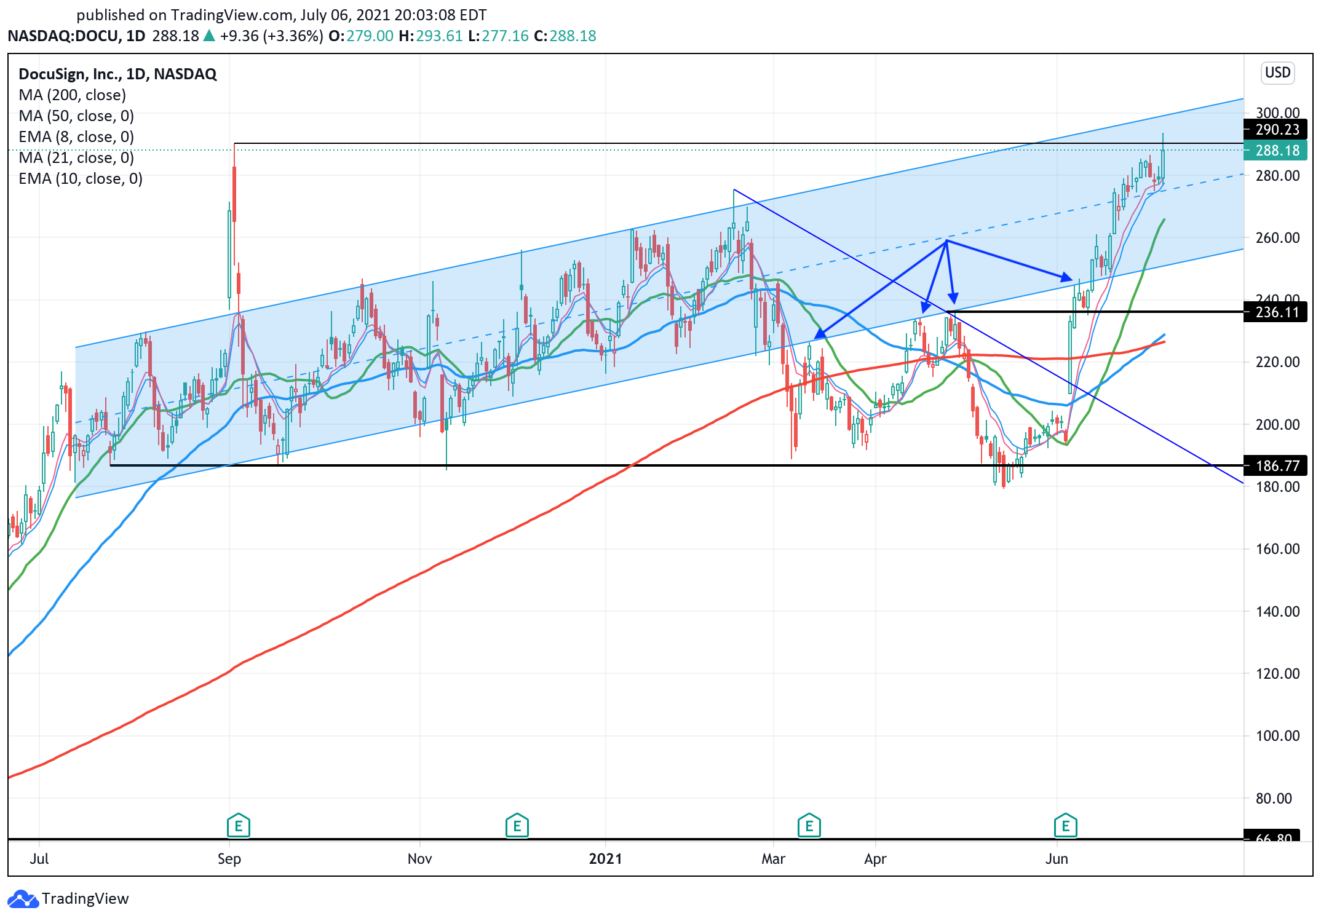Select the EMA (8, close, 0) indicator legend
This screenshot has width=1321, height=921.
coord(76,136)
